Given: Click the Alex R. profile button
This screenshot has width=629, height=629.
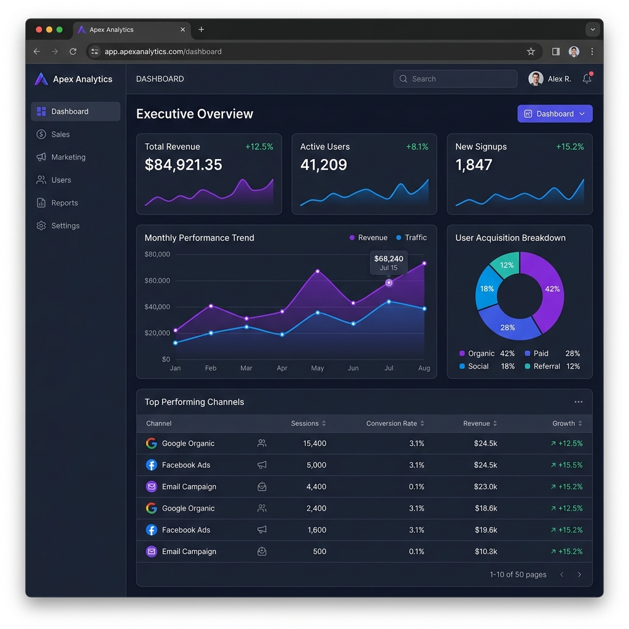Looking at the screenshot, I should click(x=550, y=79).
